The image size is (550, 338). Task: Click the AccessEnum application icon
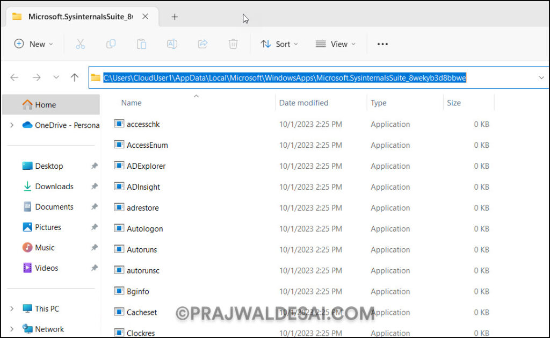point(119,145)
